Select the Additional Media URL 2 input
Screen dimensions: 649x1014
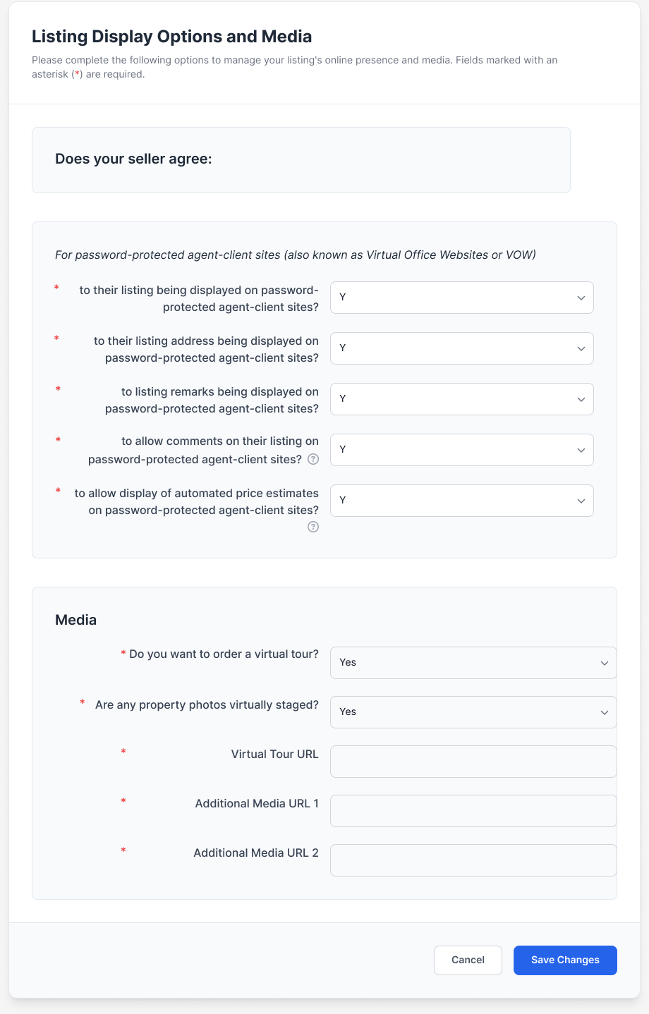[473, 860]
